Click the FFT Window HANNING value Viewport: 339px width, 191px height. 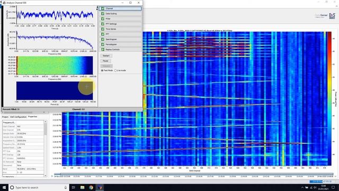coord(30,158)
